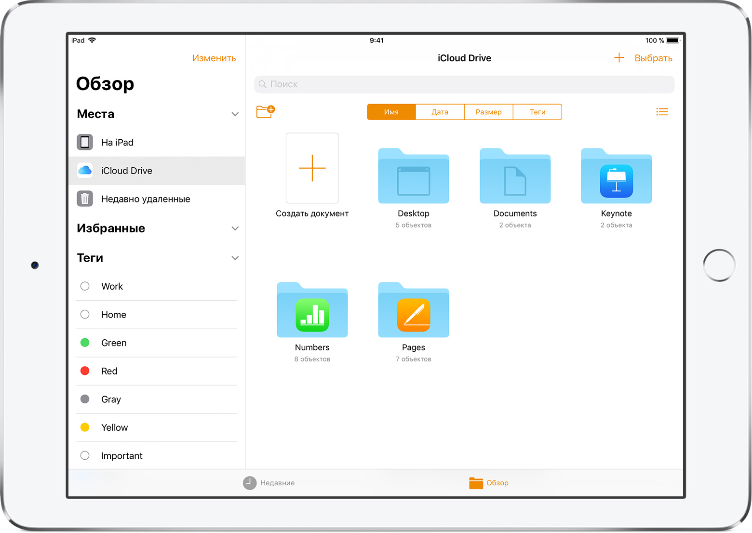This screenshot has width=752, height=533.
Task: Tap the Gray tag label
Action: pyautogui.click(x=111, y=400)
